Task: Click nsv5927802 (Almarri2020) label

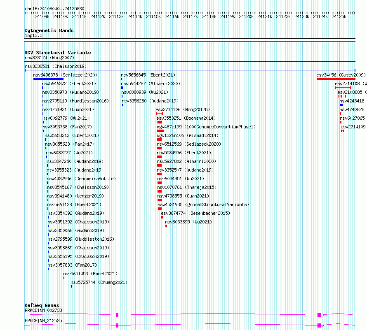Action: 186,161
